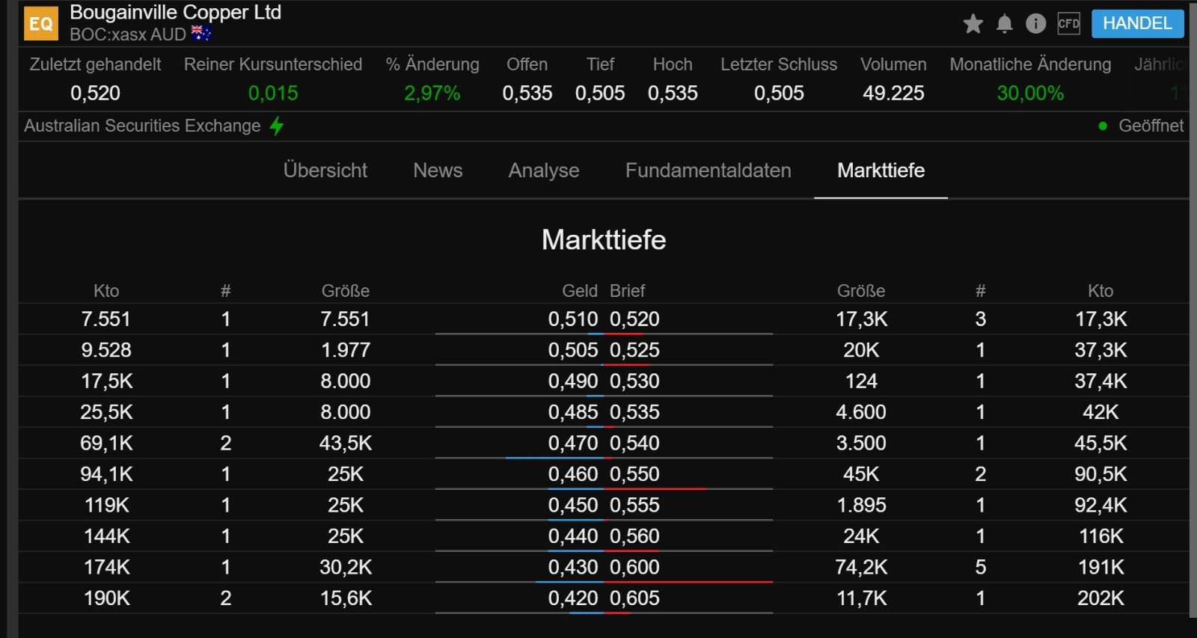The height and width of the screenshot is (638, 1197).
Task: Select the bid price 0,505
Action: pos(573,350)
